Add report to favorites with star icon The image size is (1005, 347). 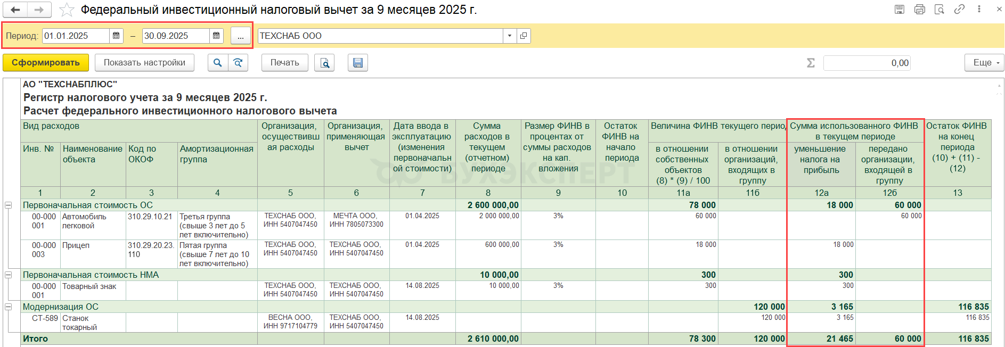pos(67,10)
